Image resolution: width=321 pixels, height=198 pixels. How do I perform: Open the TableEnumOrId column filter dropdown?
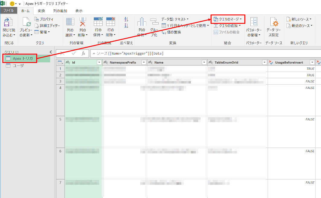(265, 62)
